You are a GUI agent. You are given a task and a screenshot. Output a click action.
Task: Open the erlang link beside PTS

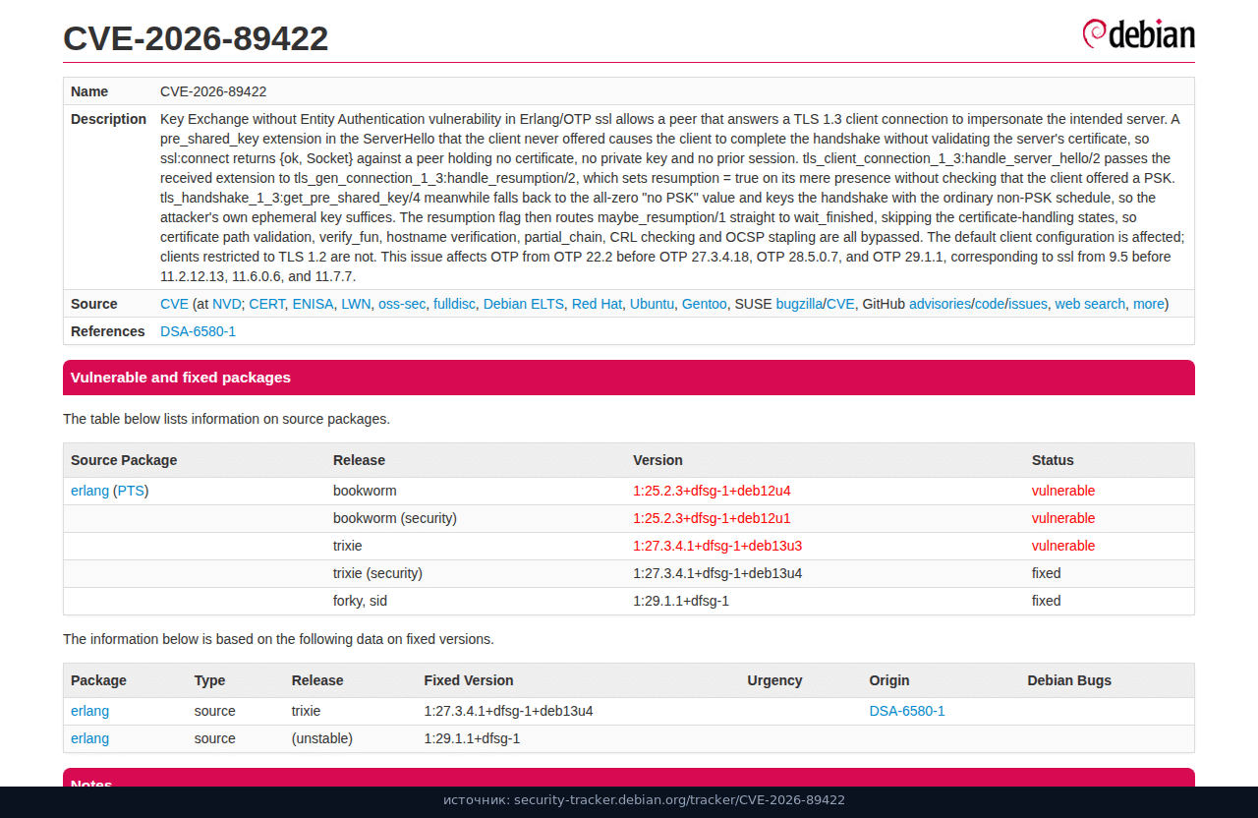pyautogui.click(x=89, y=491)
